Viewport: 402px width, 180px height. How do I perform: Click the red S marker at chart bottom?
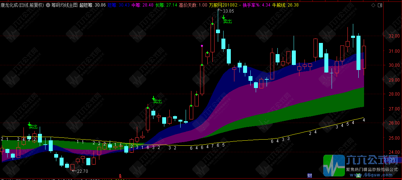tap(120, 176)
